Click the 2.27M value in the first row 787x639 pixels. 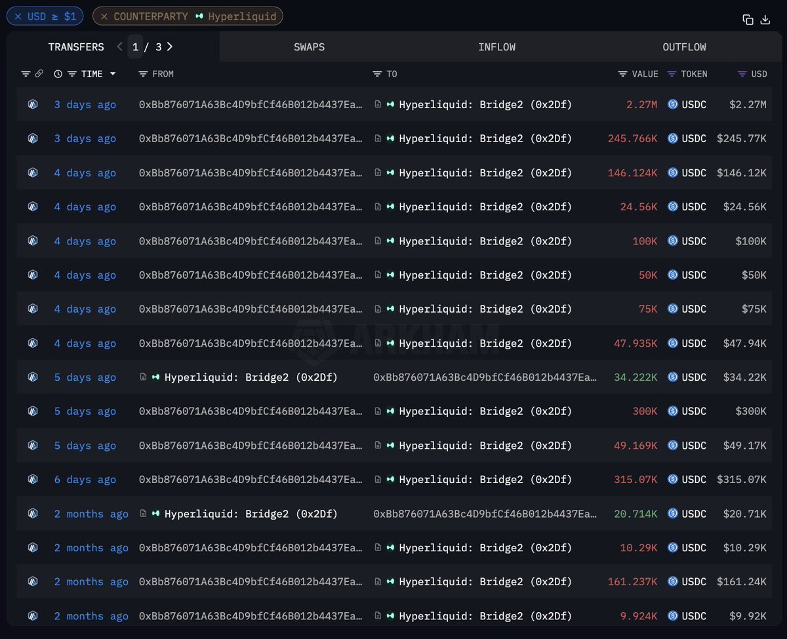(x=641, y=104)
